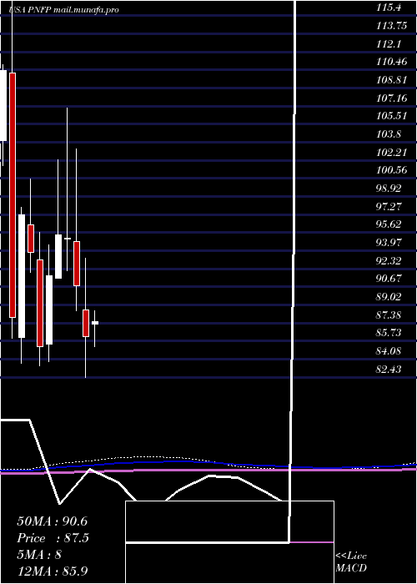Click the '5MA : 8' readout
417x584 pixels.
39,555
